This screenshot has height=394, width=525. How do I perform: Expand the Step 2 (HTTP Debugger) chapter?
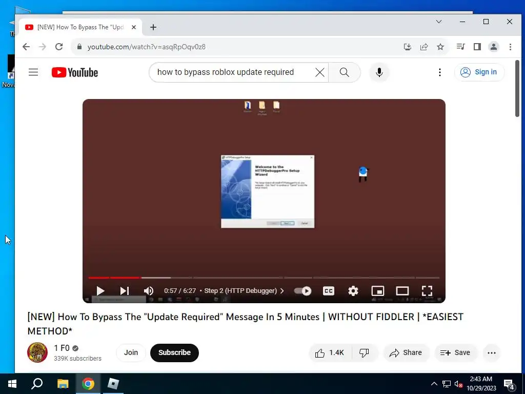244,290
